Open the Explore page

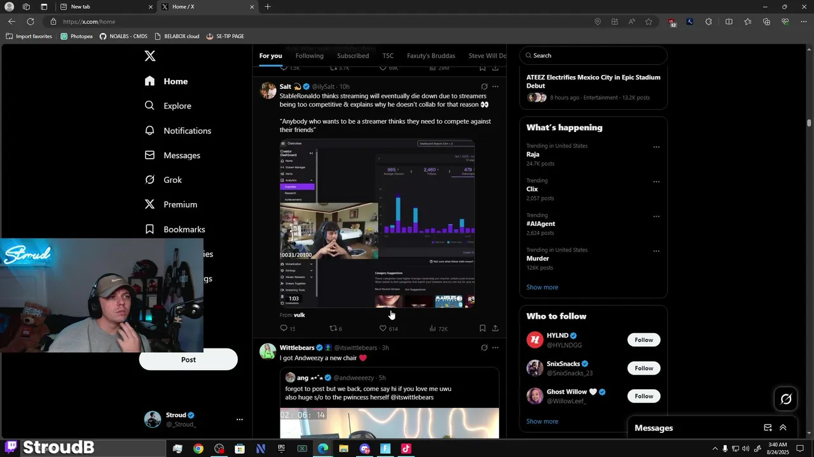point(168,106)
